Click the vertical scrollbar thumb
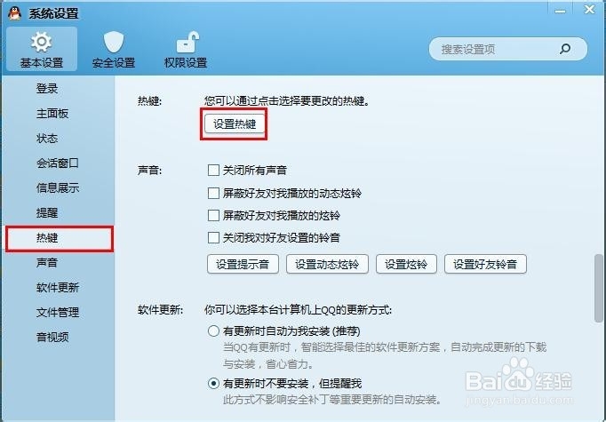606x422 pixels. (x=599, y=288)
